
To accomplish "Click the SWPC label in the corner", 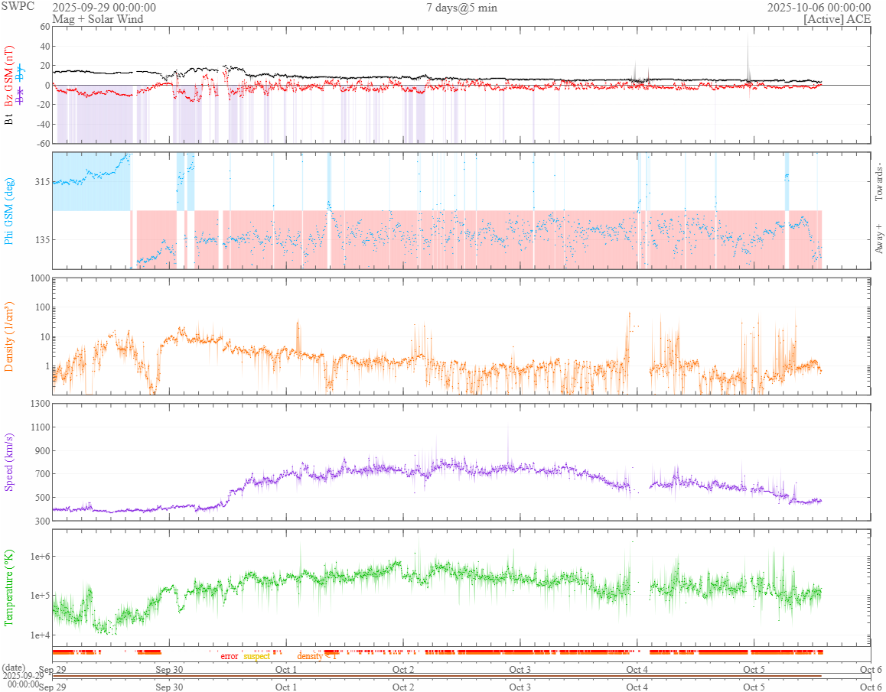I will 18,8.
